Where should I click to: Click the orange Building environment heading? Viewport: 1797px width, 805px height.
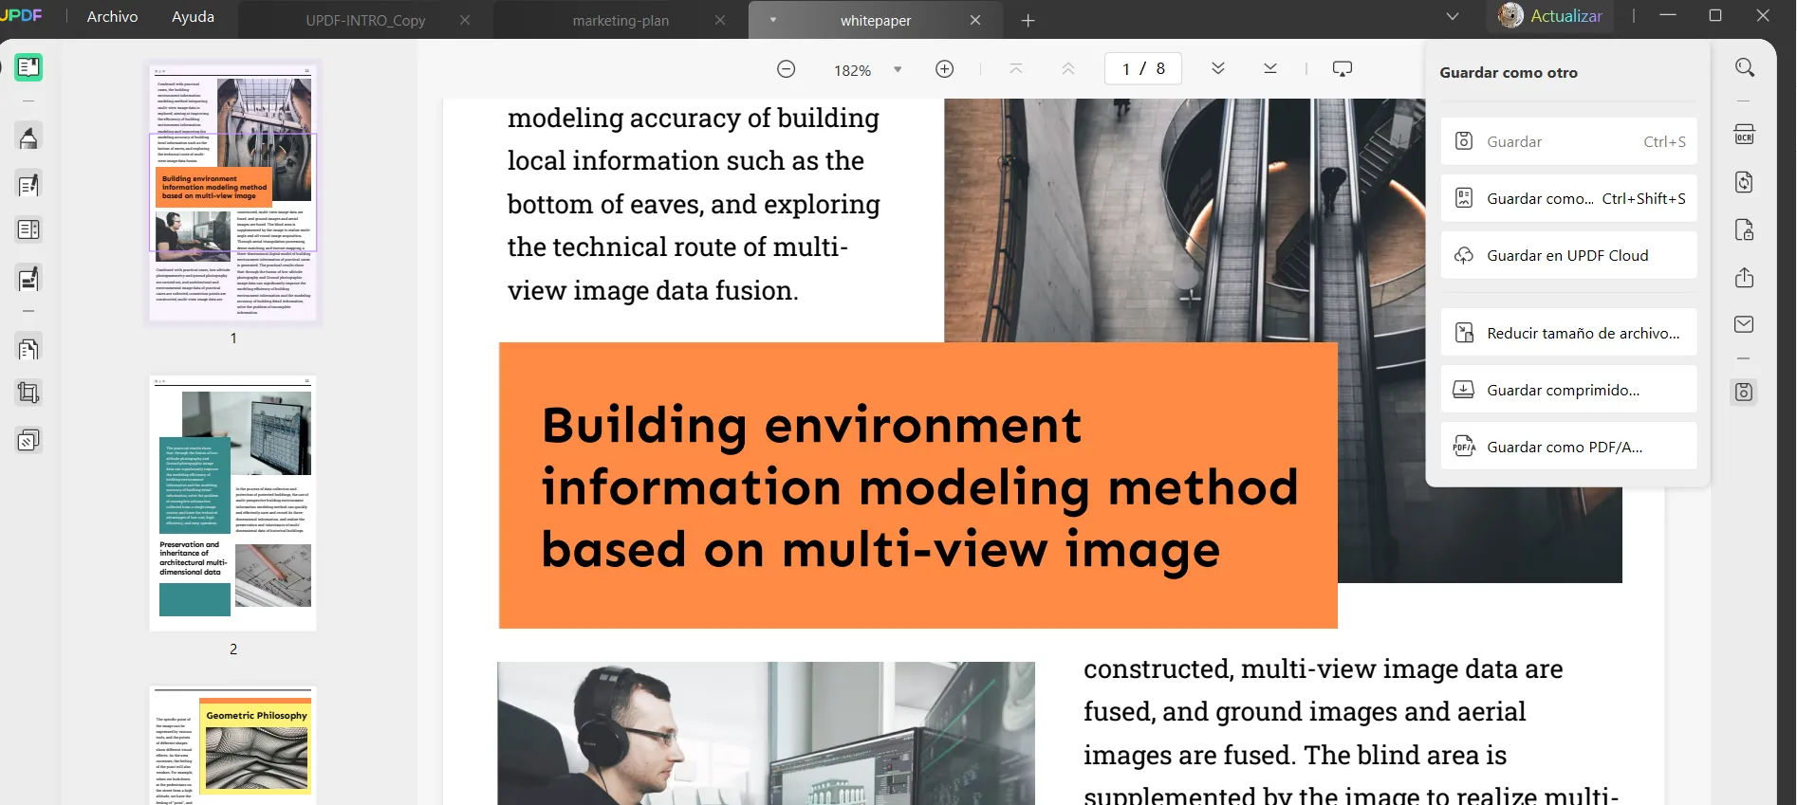pyautogui.click(x=918, y=485)
